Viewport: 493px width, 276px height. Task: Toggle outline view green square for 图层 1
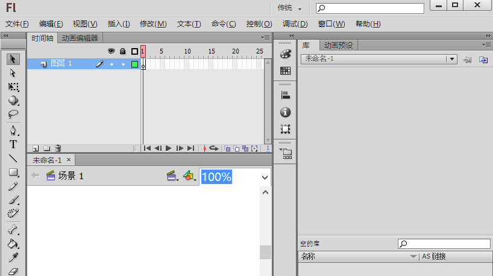pyautogui.click(x=134, y=64)
